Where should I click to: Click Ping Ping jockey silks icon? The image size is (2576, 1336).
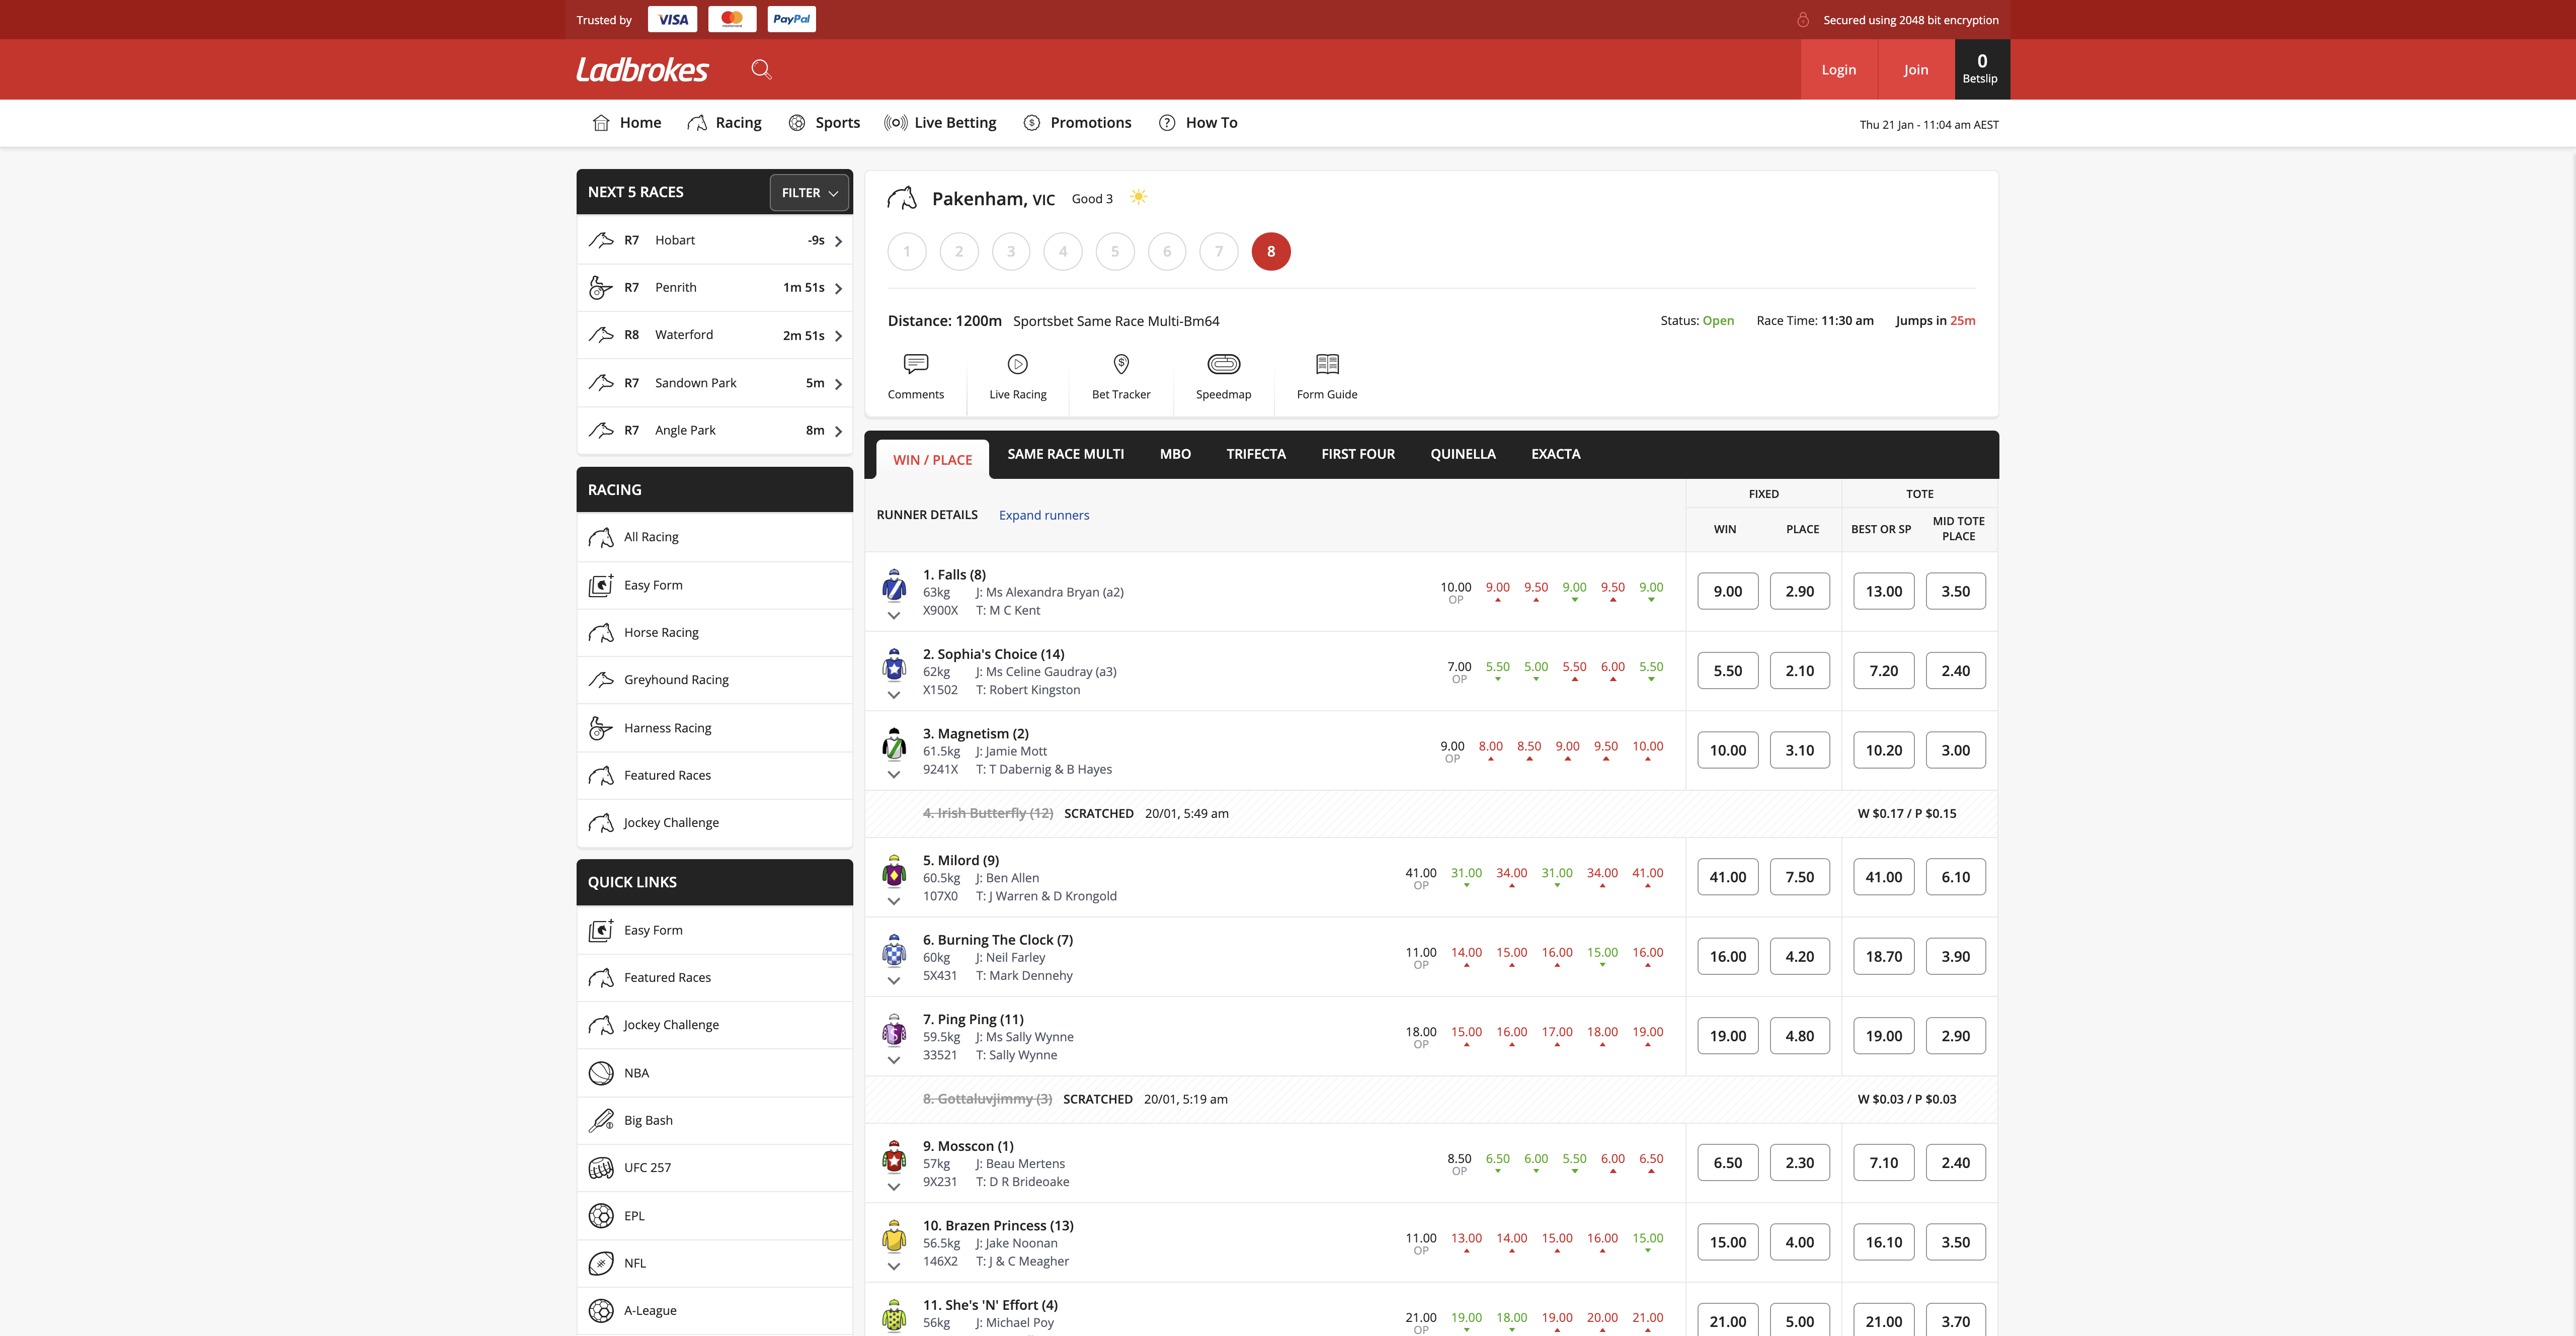click(894, 1029)
